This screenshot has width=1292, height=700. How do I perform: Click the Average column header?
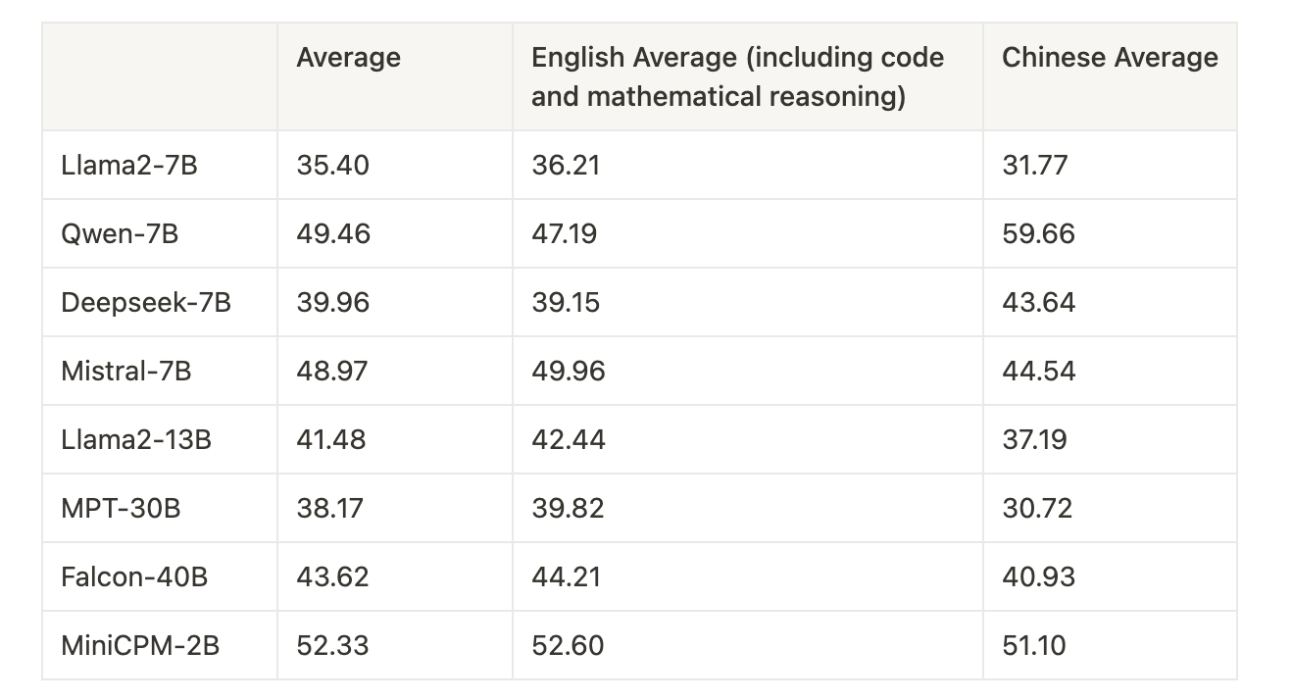pos(348,58)
